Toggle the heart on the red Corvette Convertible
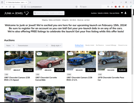This screenshot has width=134, height=103. (39, 54)
